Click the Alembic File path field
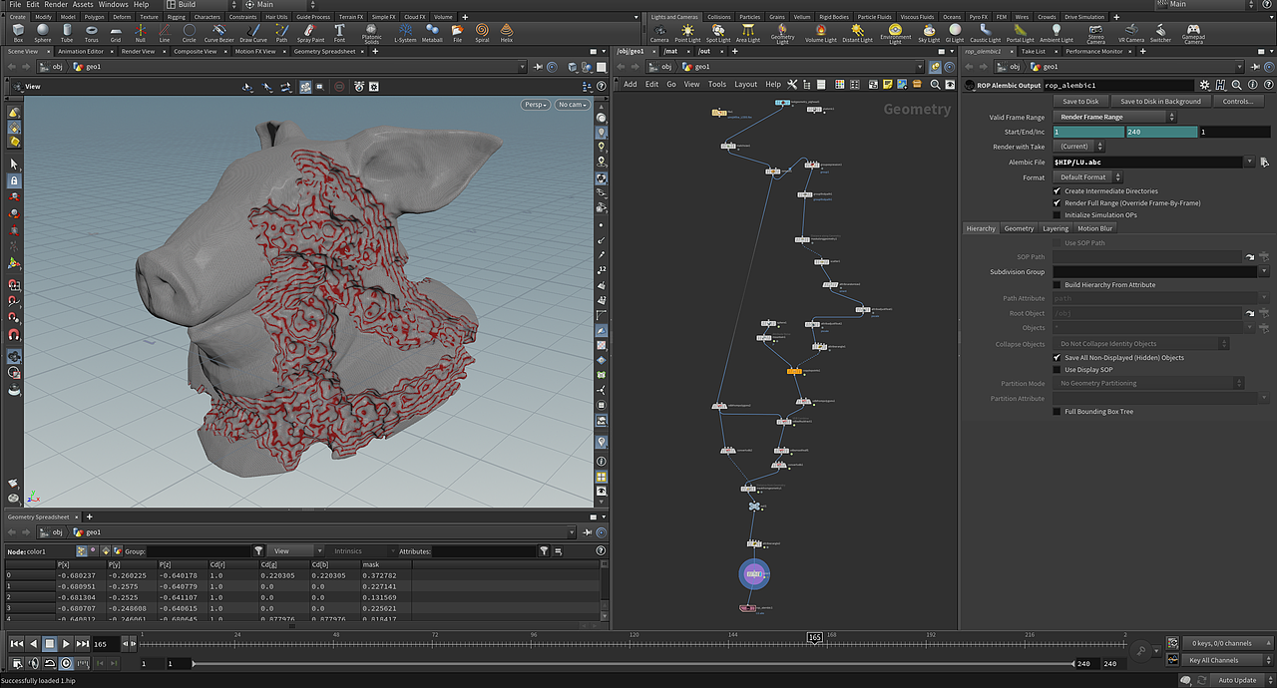The image size is (1277, 688). click(x=1147, y=162)
